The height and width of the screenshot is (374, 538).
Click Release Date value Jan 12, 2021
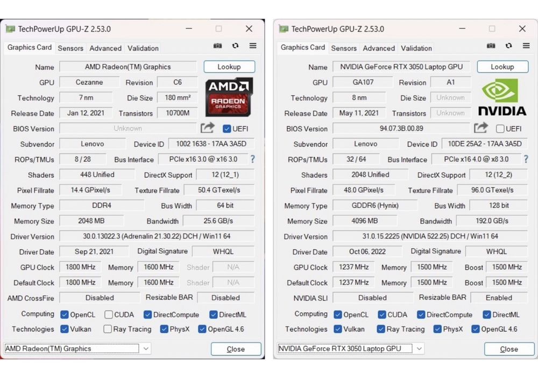(86, 113)
